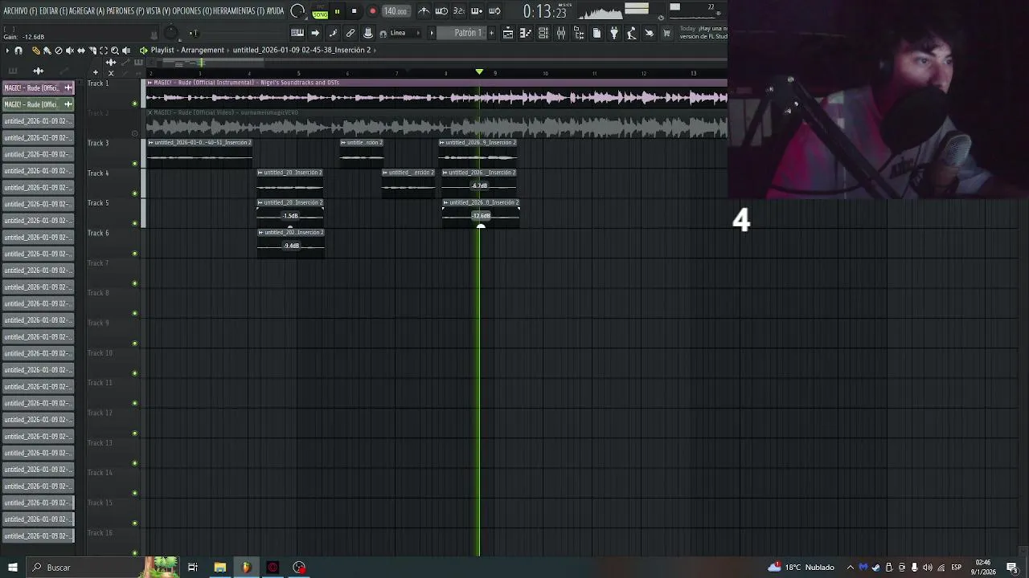Open the Mixer view icon
1029x578 pixels.
[x=561, y=33]
